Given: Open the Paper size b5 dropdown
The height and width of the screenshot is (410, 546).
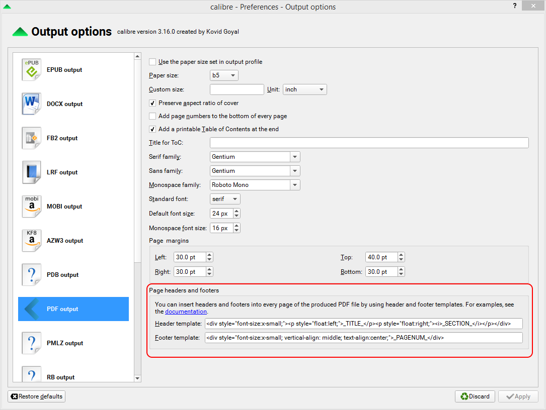Looking at the screenshot, I should pos(224,75).
